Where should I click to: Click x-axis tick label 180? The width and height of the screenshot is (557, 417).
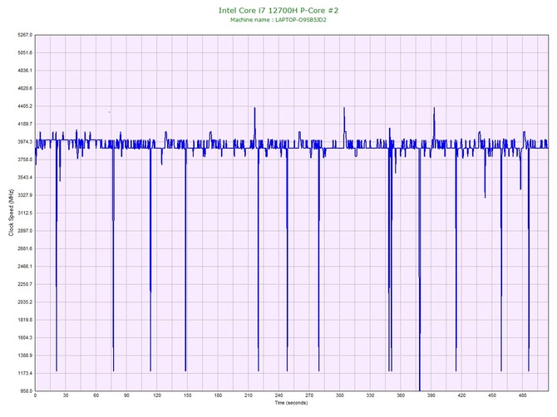click(x=218, y=395)
